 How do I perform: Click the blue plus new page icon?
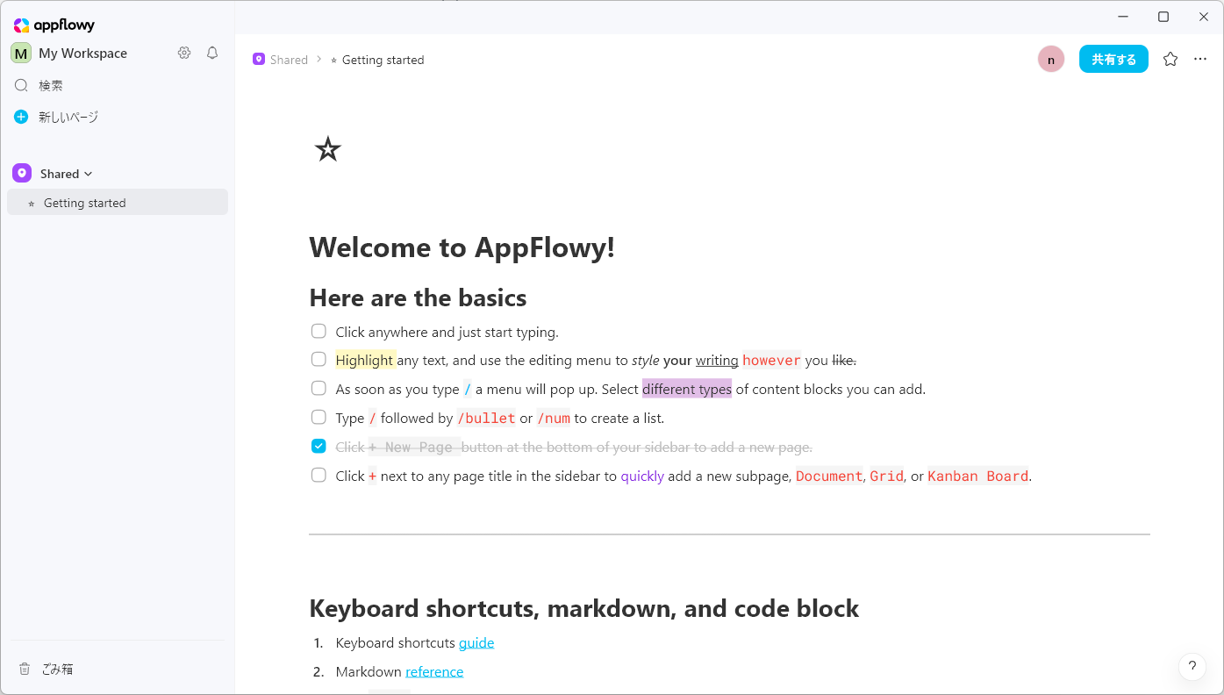[21, 117]
